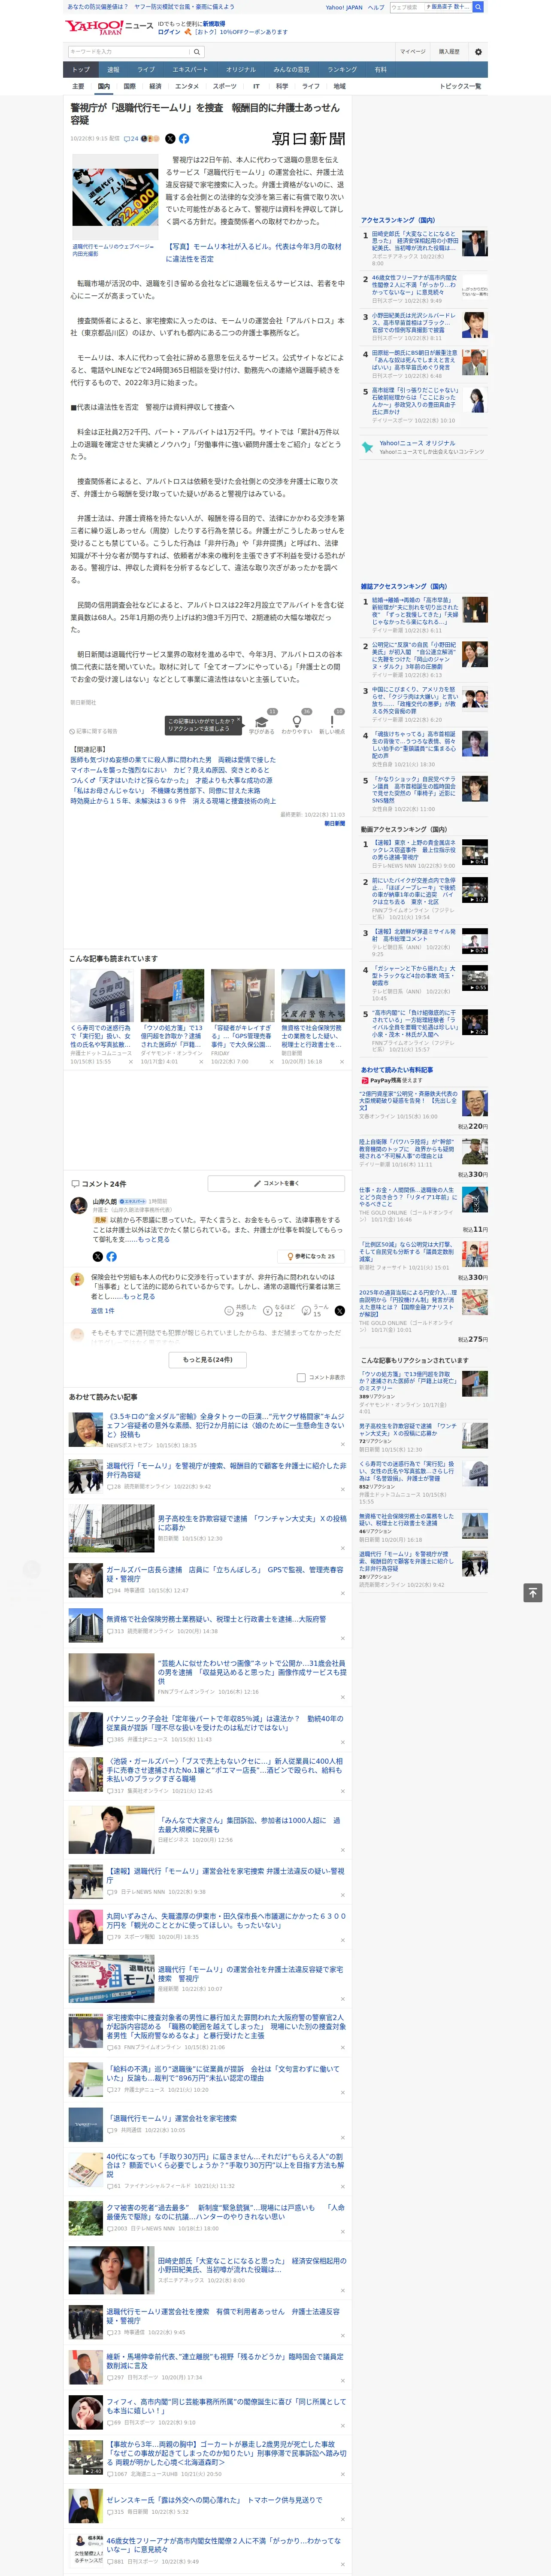
Task: Switch to the 速報 tab
Action: pos(113,70)
